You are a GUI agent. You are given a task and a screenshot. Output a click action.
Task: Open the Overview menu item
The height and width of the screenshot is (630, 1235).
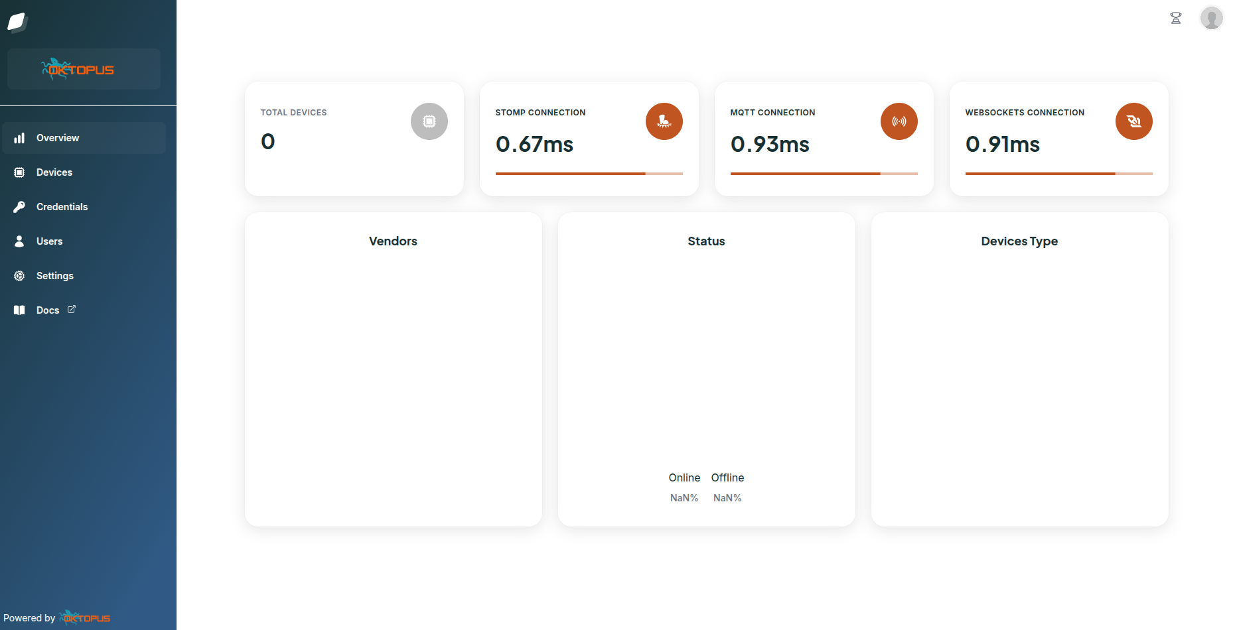84,138
